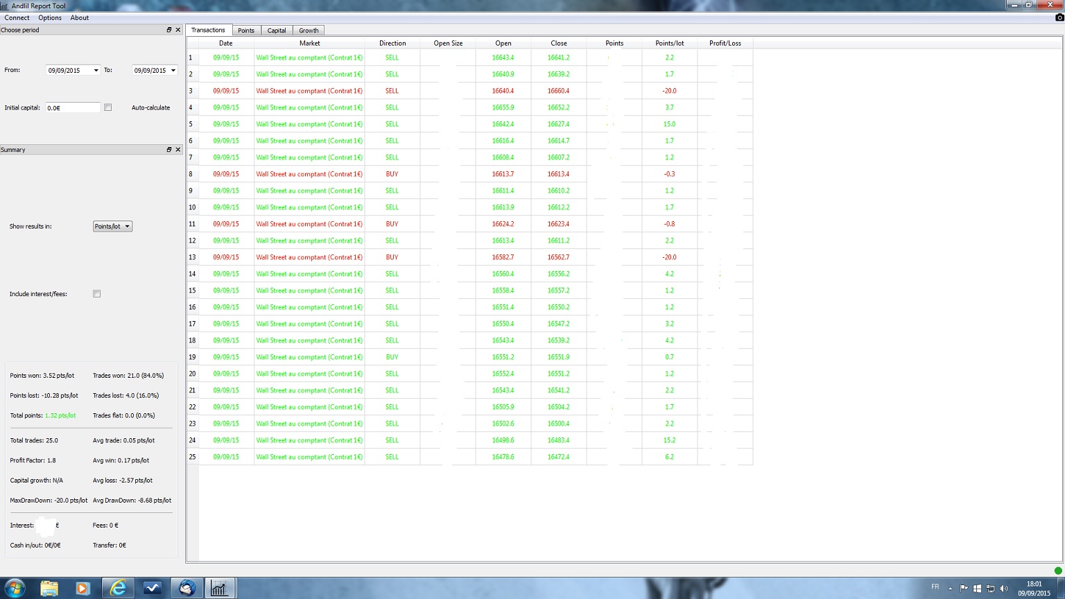This screenshot has height=599, width=1065.
Task: Sort by the Market column header
Action: click(309, 43)
